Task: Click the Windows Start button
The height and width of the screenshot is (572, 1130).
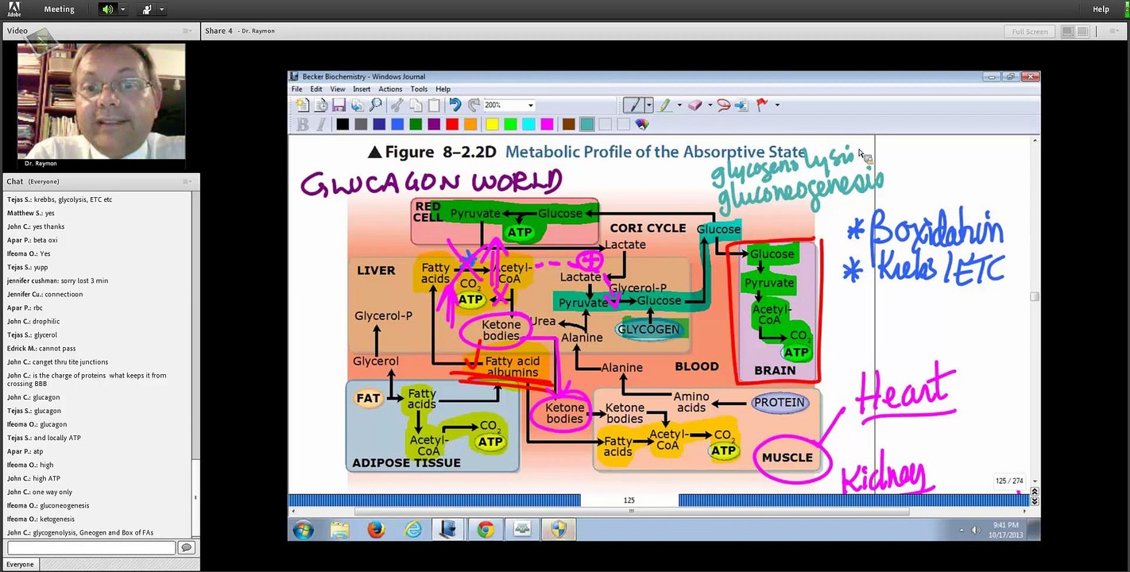Action: [303, 529]
